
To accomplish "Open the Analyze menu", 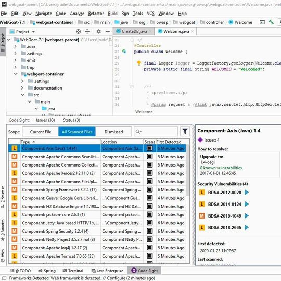I will [x=77, y=14].
